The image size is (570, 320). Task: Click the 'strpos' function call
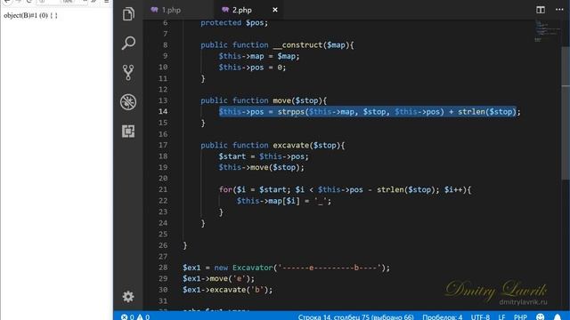pos(291,112)
